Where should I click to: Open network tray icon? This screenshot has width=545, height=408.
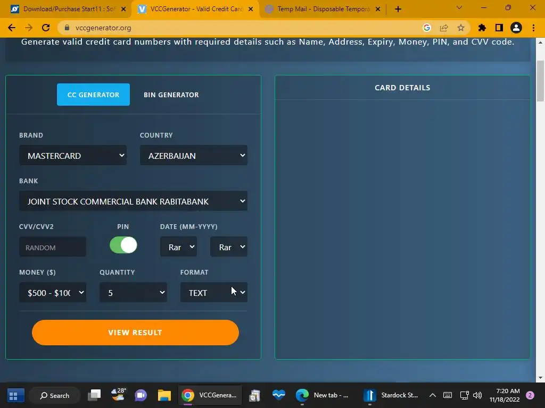pyautogui.click(x=464, y=395)
